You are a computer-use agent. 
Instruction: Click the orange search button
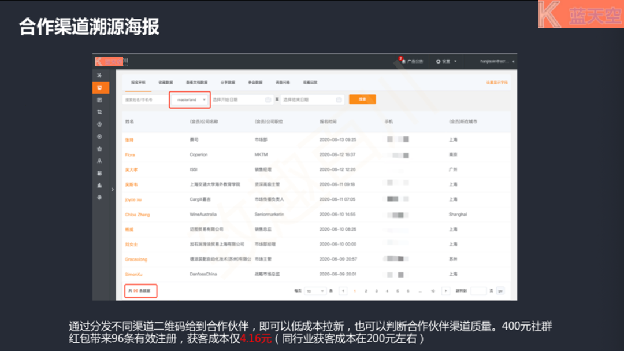tap(362, 99)
